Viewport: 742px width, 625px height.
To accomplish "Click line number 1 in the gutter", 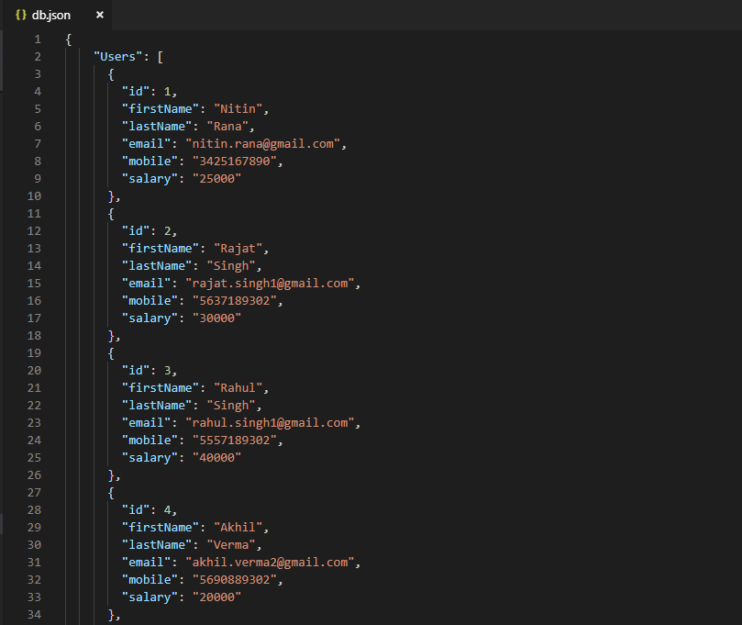I will pos(37,39).
